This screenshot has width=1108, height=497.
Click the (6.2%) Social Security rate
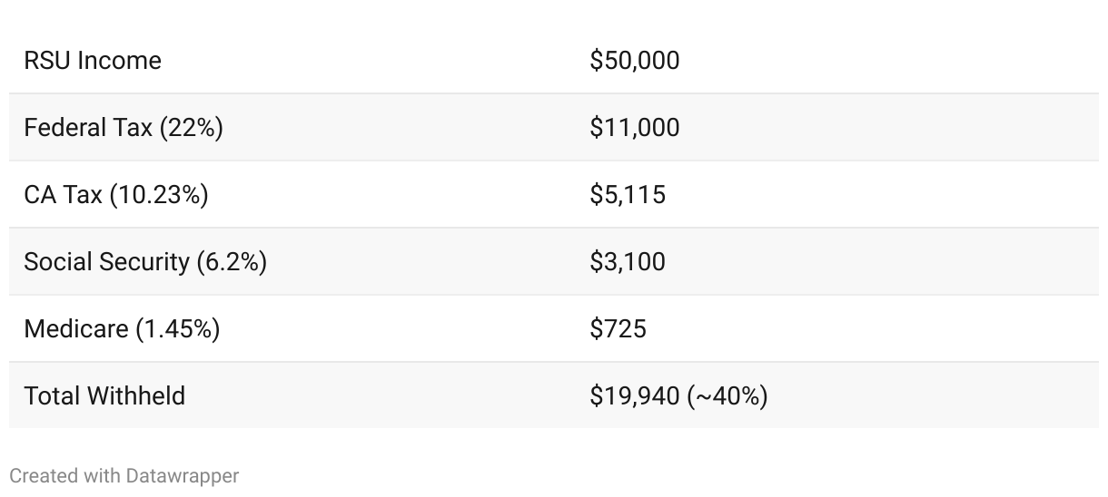(232, 262)
